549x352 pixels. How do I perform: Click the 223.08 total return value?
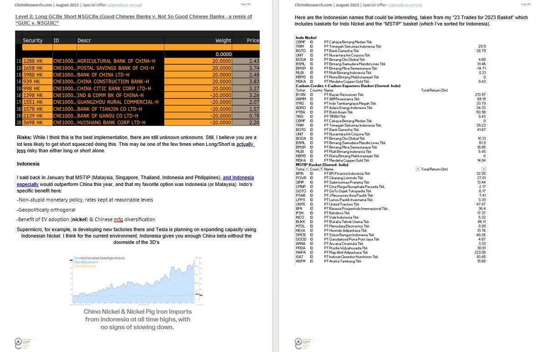(x=481, y=253)
